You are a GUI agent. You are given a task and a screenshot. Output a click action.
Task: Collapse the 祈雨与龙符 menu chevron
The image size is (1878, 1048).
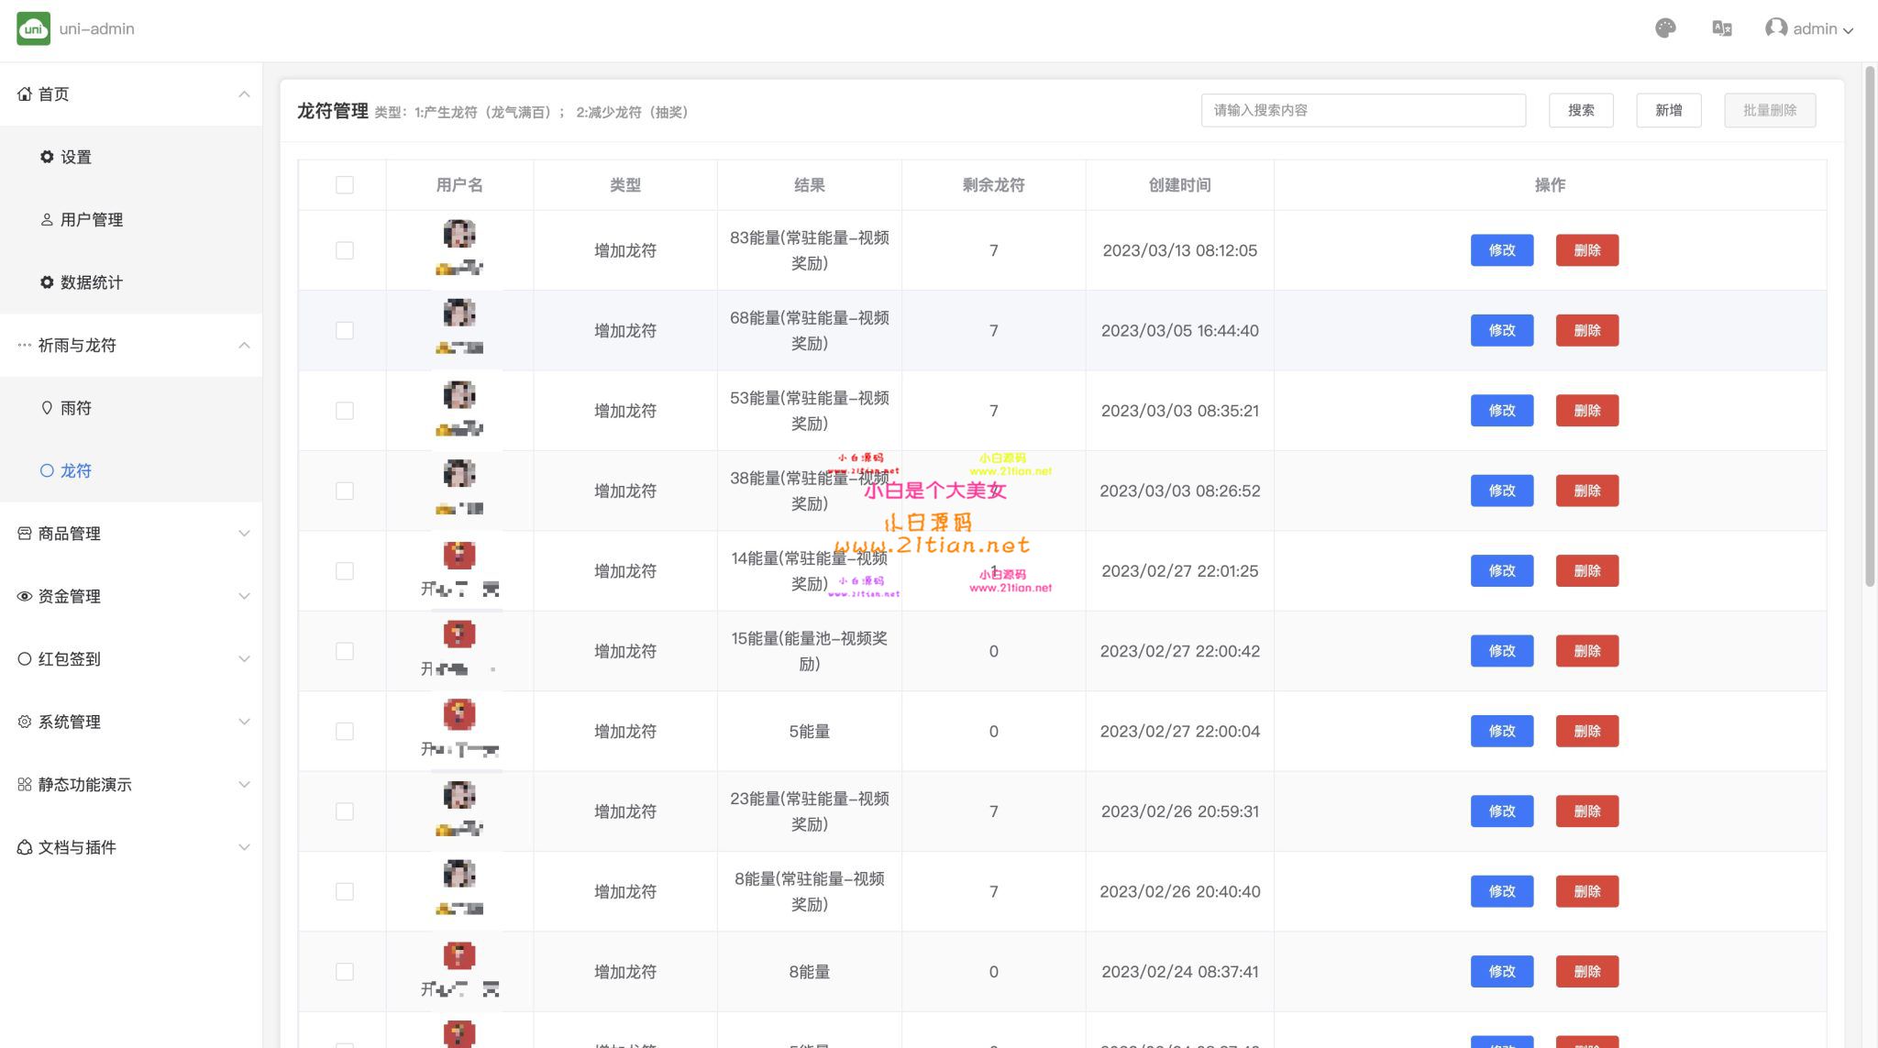point(244,346)
